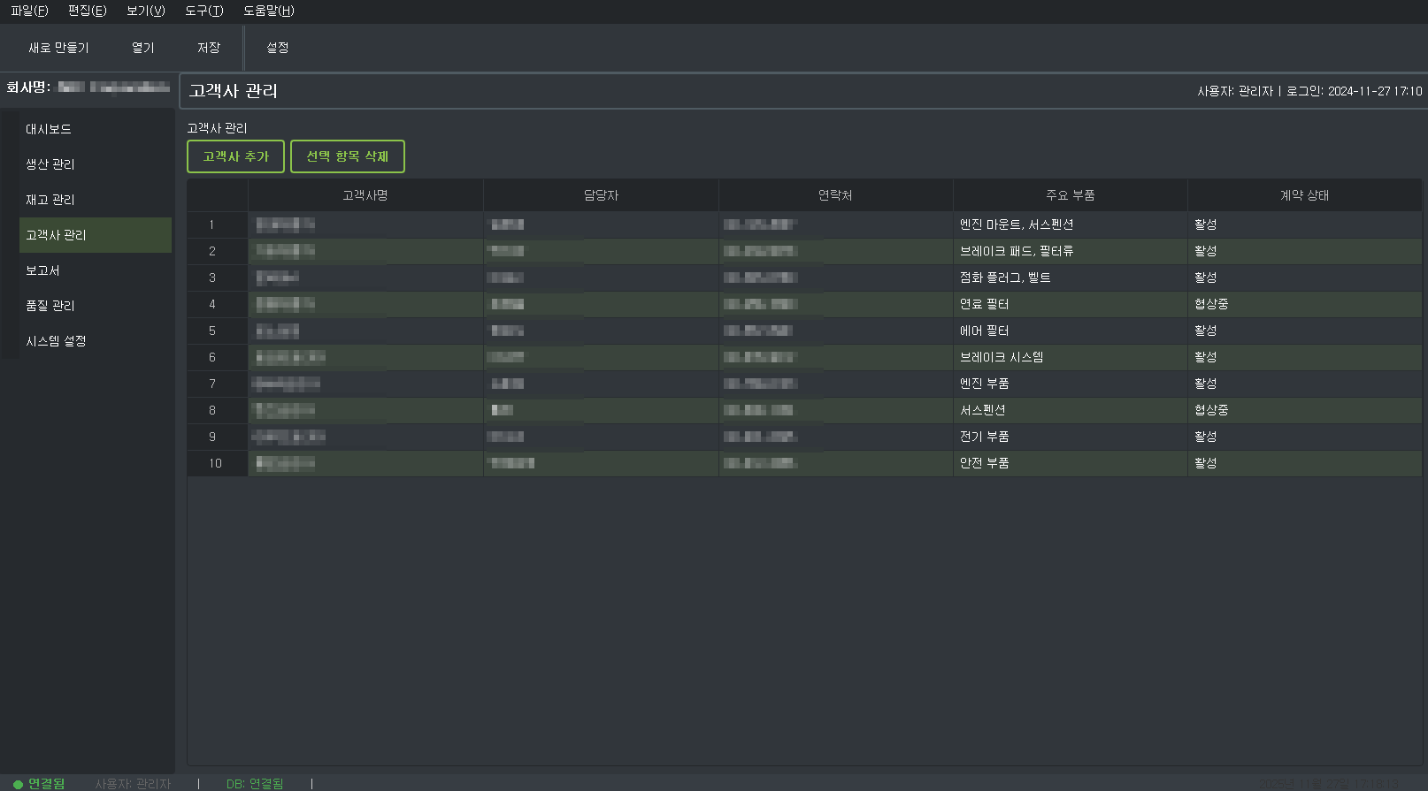The height and width of the screenshot is (791, 1428).
Task: Select 생산 관리 in the sidebar
Action: (50, 164)
